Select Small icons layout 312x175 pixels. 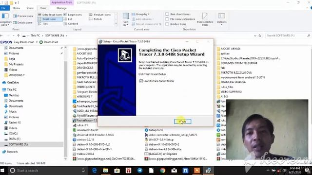click(50, 19)
